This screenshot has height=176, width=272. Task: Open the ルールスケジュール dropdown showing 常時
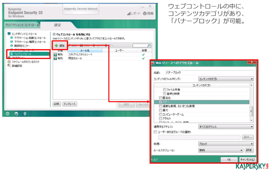point(221,150)
